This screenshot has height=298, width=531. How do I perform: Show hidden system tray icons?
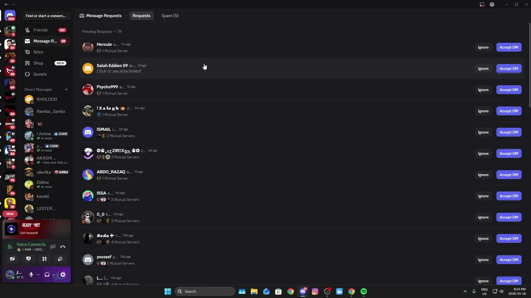coord(465,291)
